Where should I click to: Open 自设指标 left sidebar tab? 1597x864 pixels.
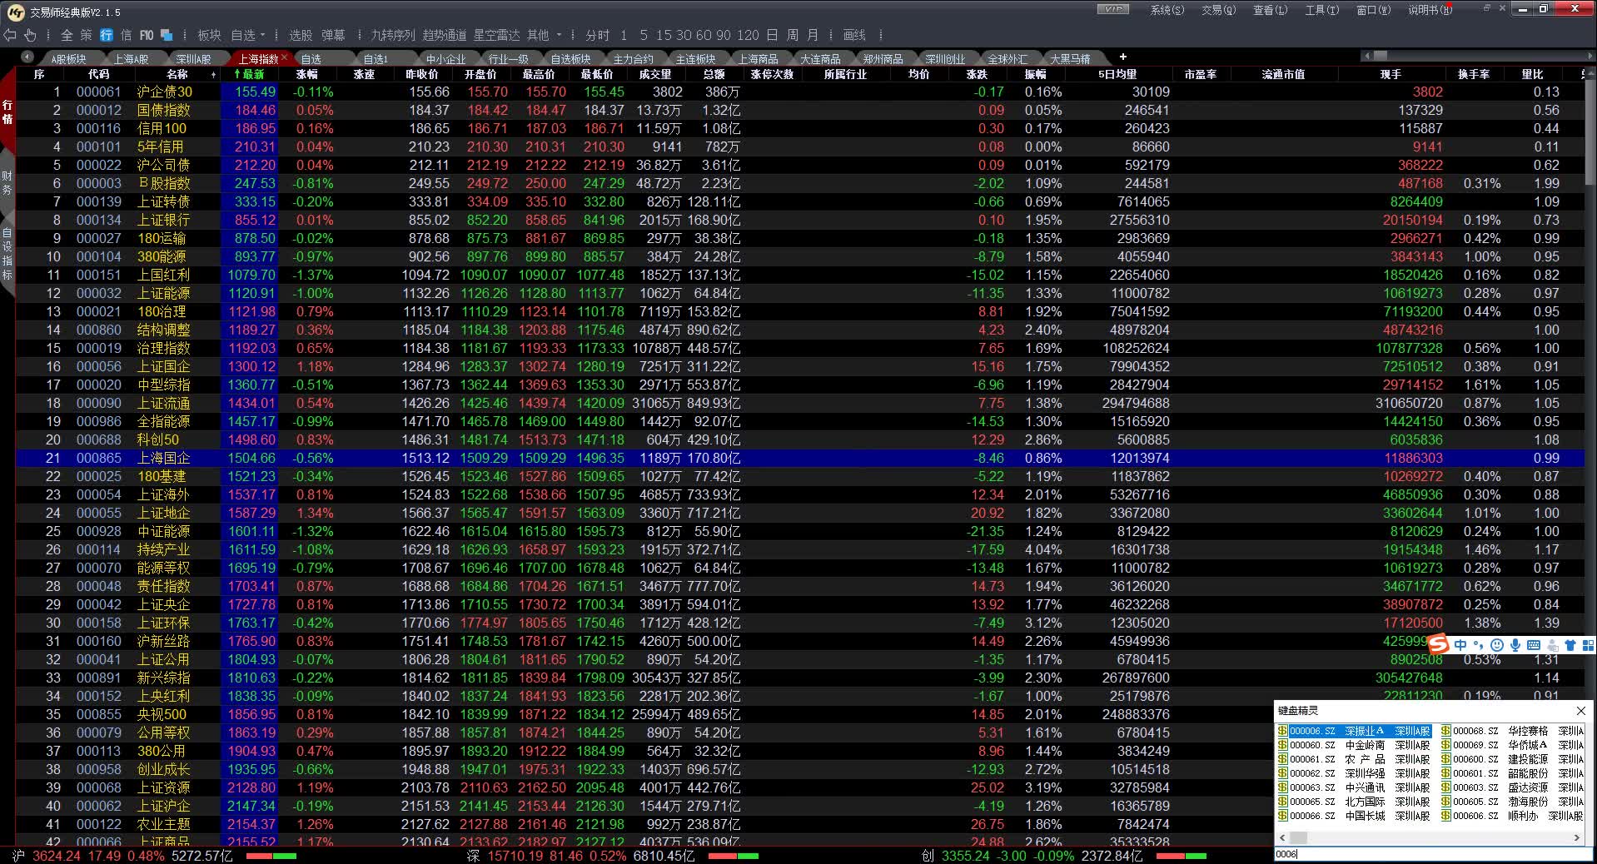point(7,254)
